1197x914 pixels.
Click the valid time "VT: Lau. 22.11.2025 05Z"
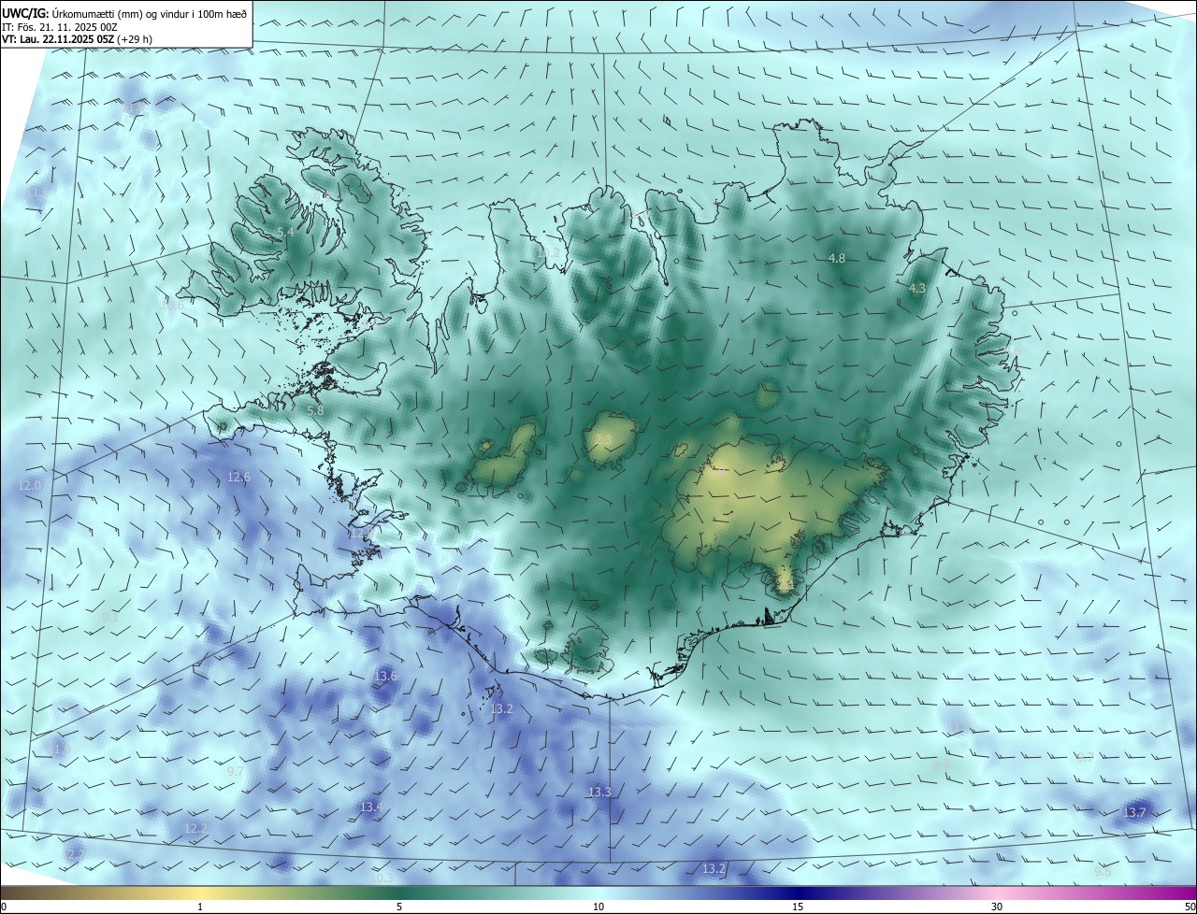pos(58,39)
